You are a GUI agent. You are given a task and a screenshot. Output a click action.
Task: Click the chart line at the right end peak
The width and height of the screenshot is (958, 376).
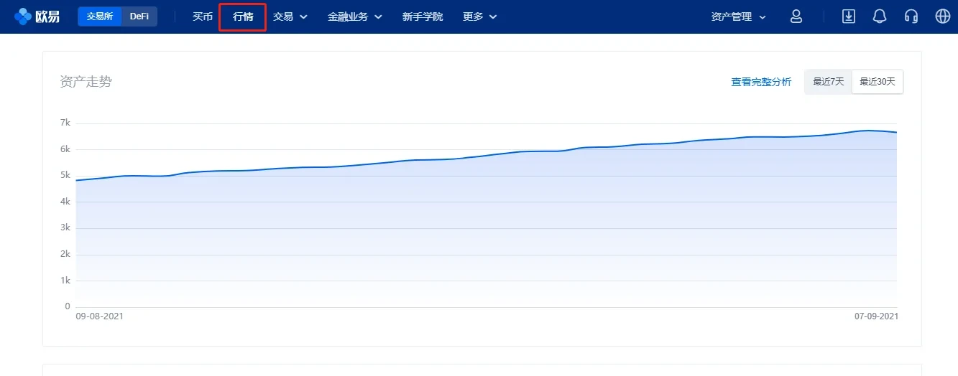click(870, 131)
